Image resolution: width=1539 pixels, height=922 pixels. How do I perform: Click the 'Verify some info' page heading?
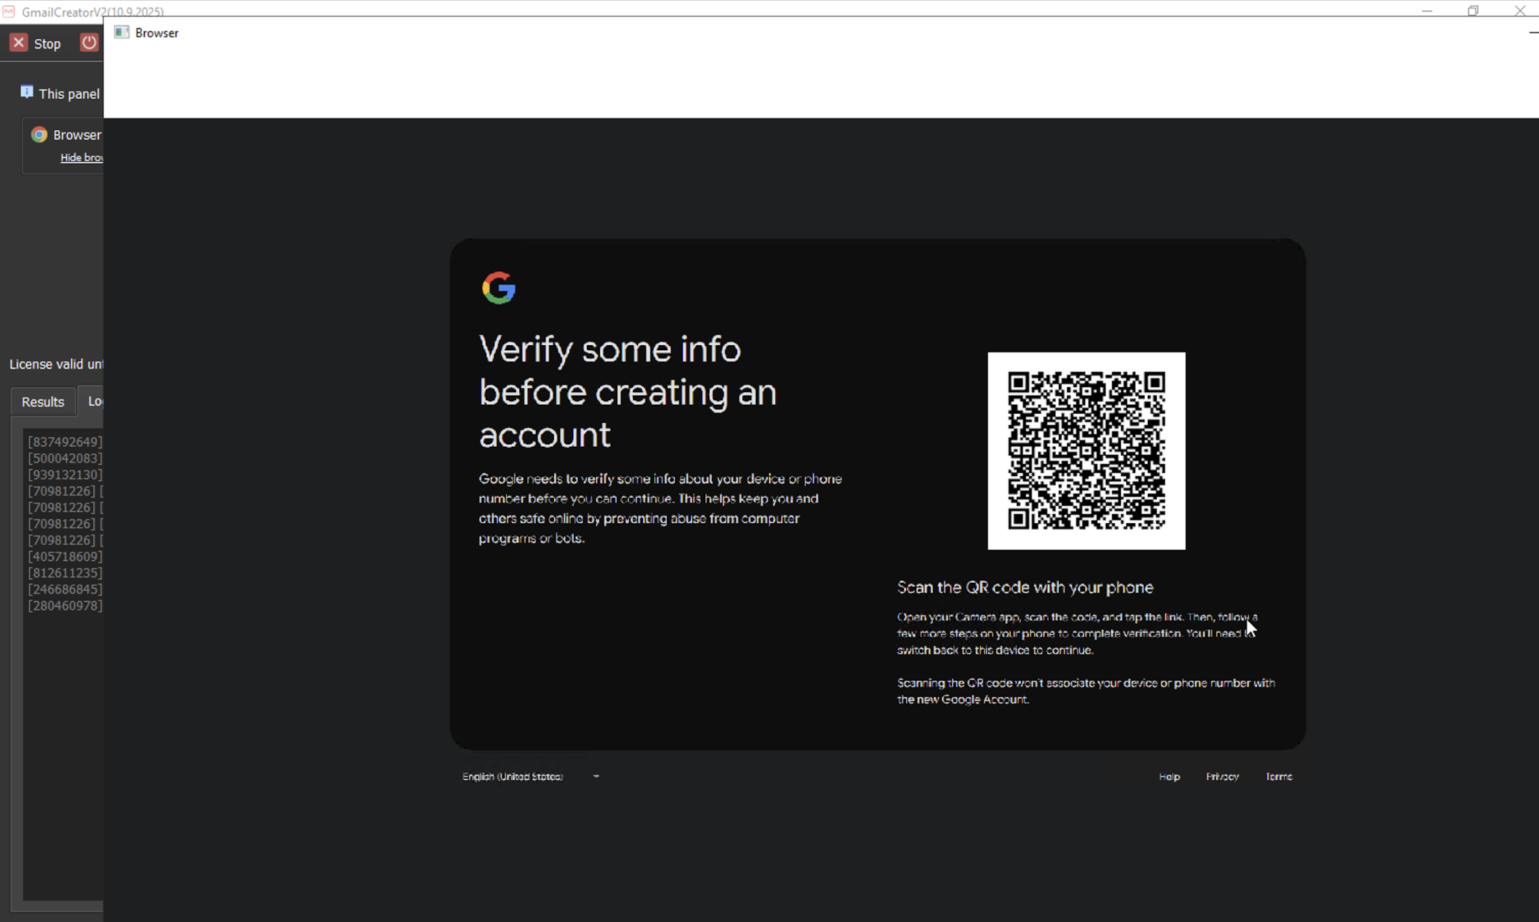click(x=628, y=392)
